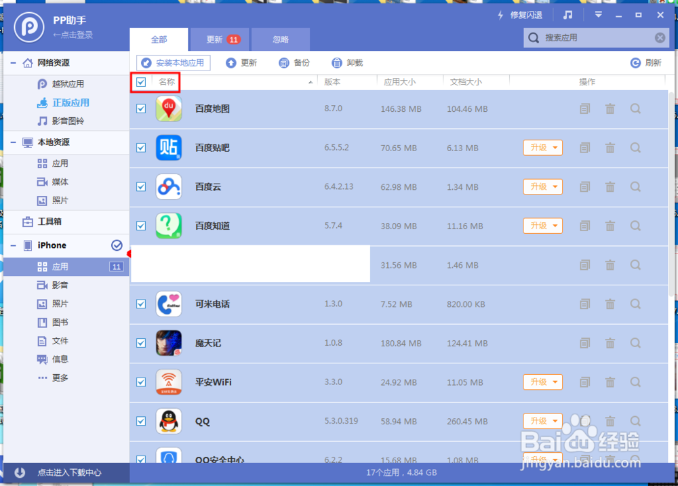Switch to the 全部 tab
This screenshot has height=486, width=678.
point(159,39)
